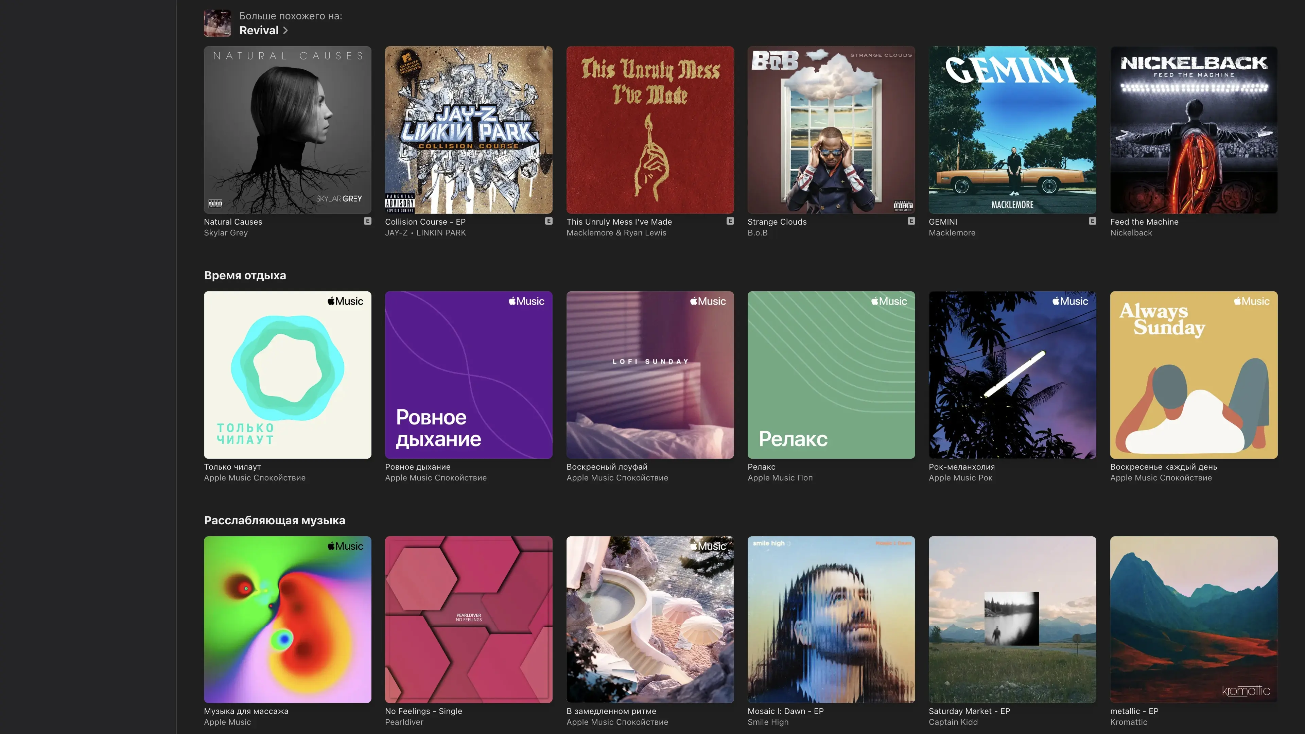Image resolution: width=1305 pixels, height=734 pixels.
Task: Click the explicit badge beside GEMINI
Action: pos(1092,221)
